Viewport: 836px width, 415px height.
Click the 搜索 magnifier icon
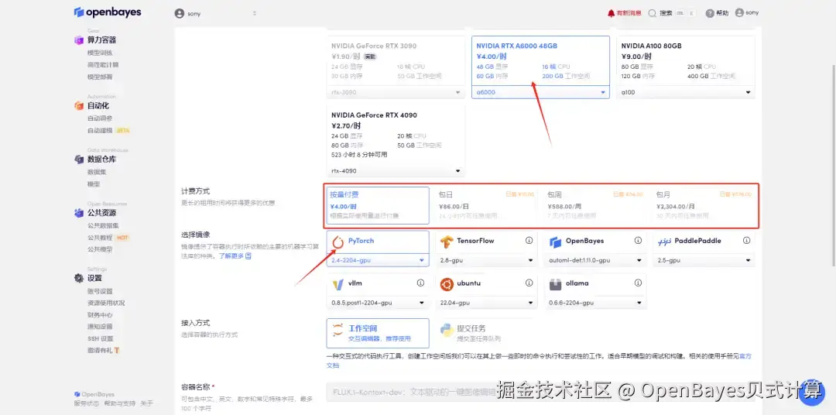pos(652,13)
